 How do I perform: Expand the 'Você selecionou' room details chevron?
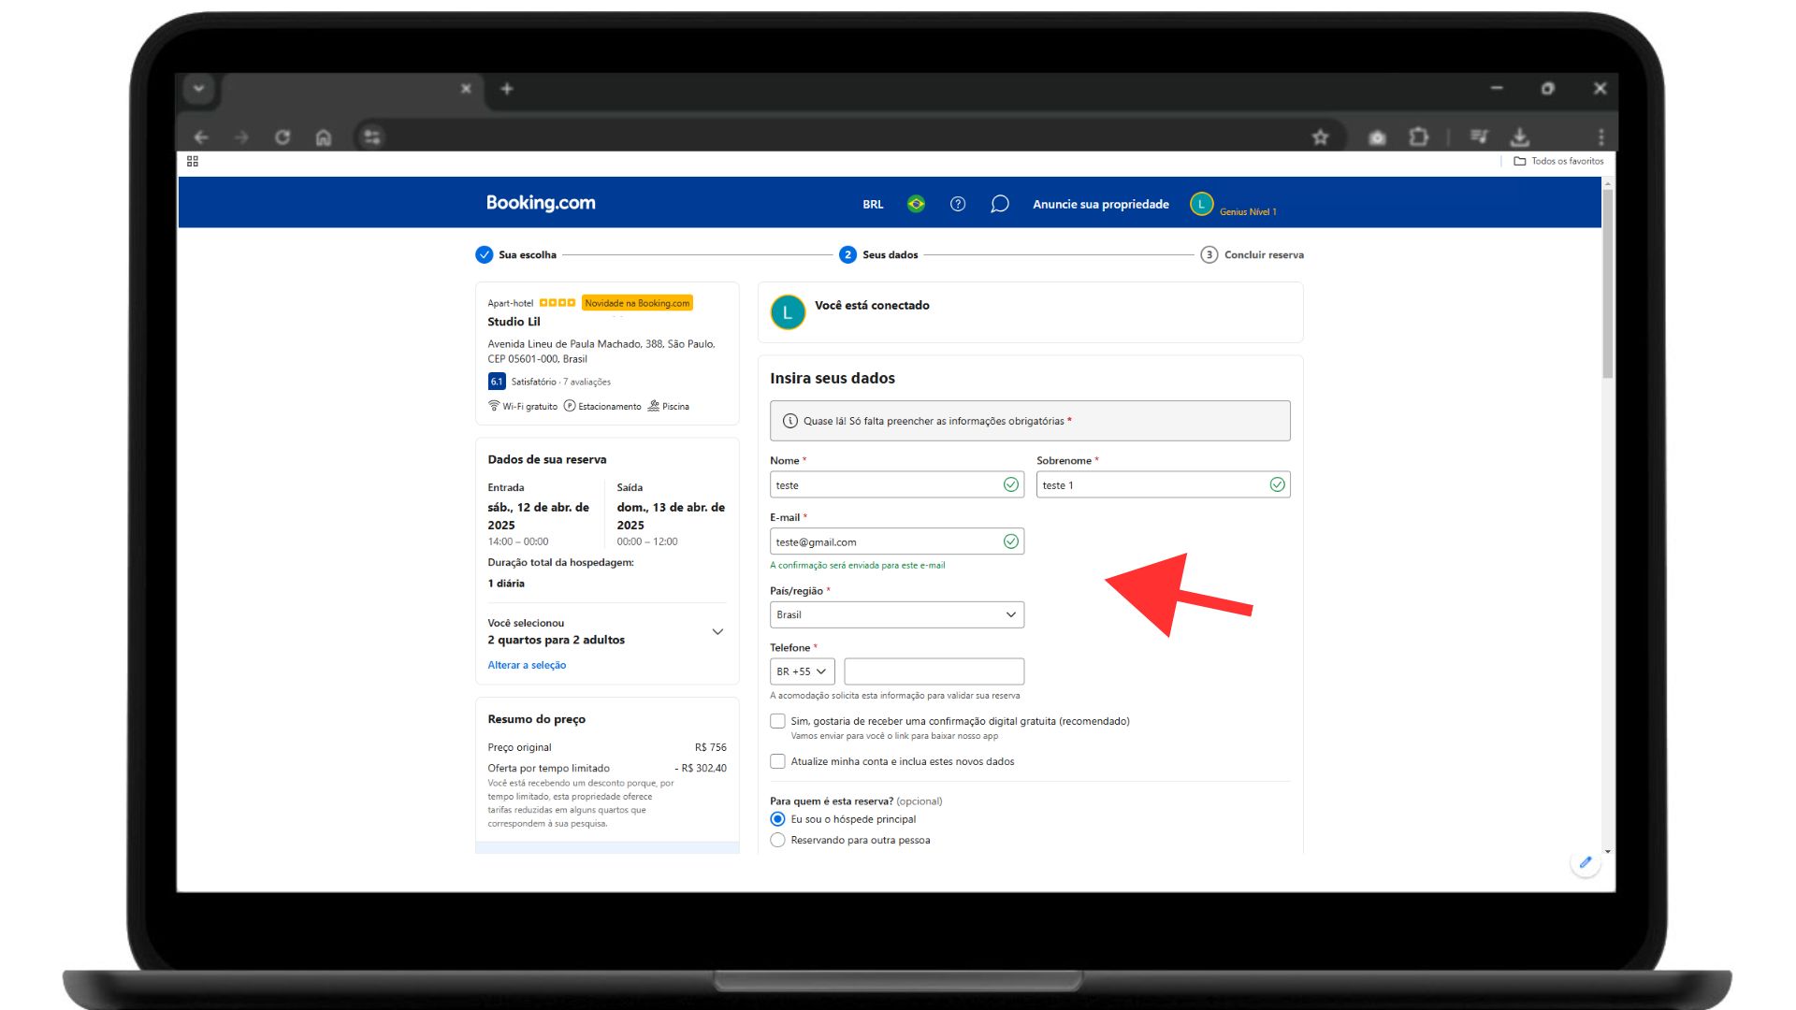(717, 631)
